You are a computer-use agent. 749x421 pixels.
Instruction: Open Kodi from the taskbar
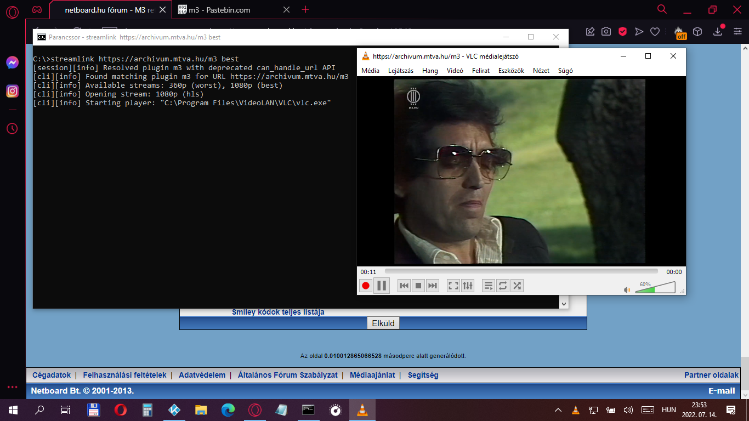coord(174,409)
